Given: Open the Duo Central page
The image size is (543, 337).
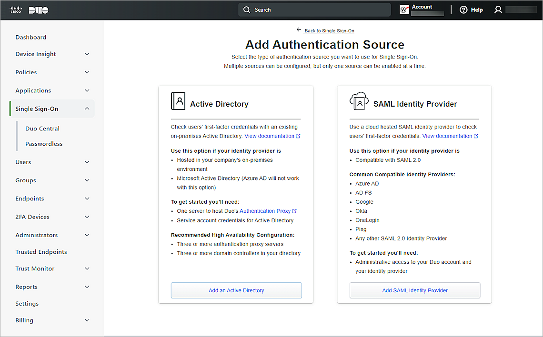Looking at the screenshot, I should pos(42,128).
